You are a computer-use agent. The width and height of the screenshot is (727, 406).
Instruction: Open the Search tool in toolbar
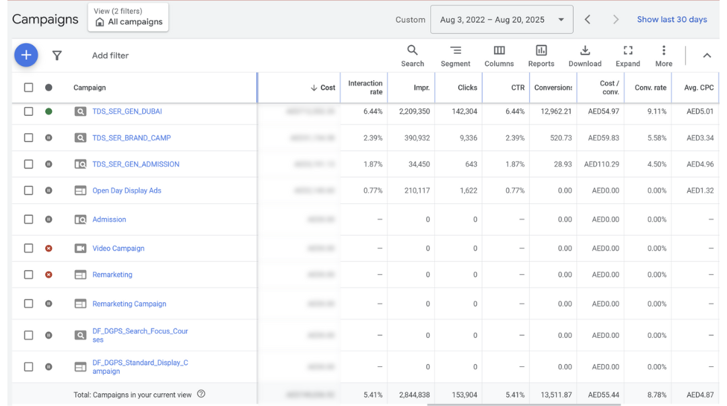tap(412, 56)
